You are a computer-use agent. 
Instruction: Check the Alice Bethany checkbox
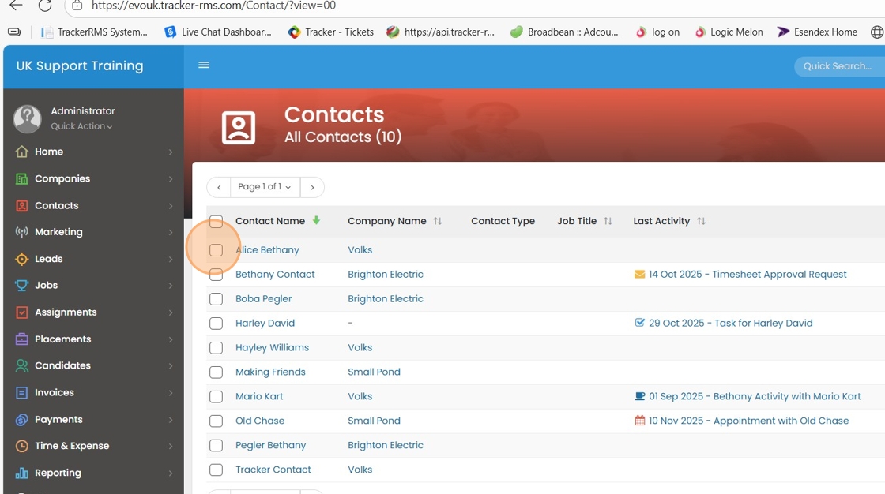pos(217,250)
